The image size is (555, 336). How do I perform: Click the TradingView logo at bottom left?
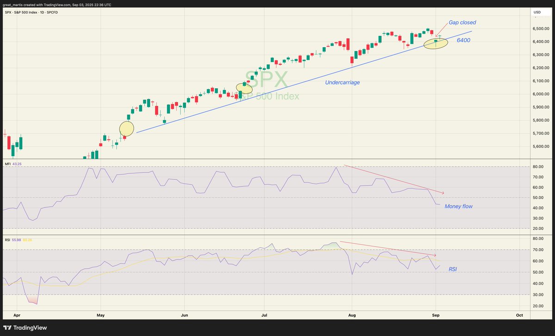pyautogui.click(x=26, y=328)
